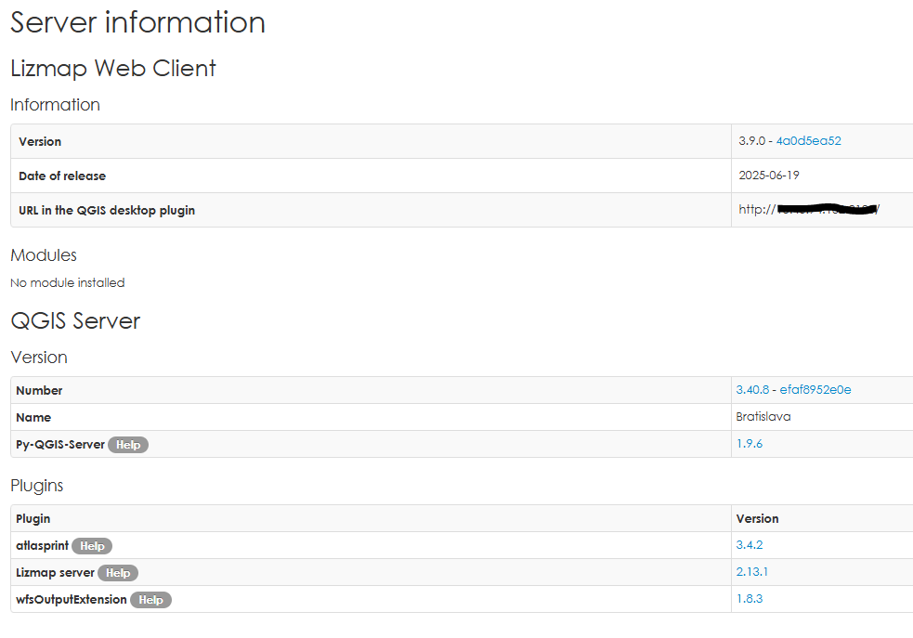Click the 'URL in the QGIS desktop plugin' label
The image size is (913, 638).
tap(107, 210)
